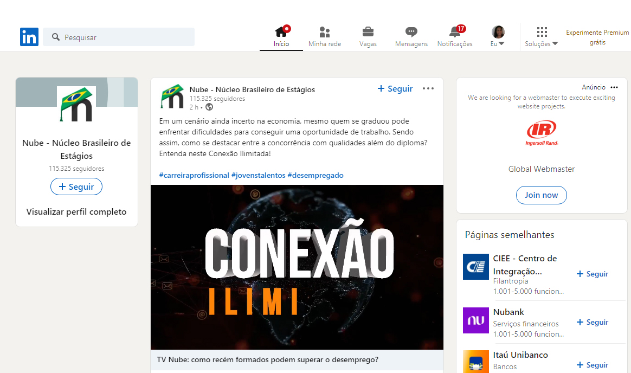The width and height of the screenshot is (631, 373).
Task: Open the CIEE - Centro de Integração page name
Action: pyautogui.click(x=525, y=265)
